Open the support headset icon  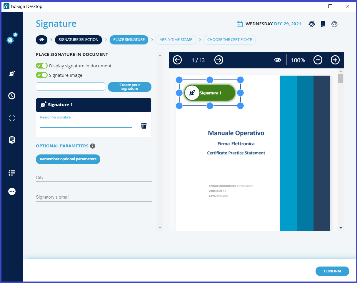(311, 24)
